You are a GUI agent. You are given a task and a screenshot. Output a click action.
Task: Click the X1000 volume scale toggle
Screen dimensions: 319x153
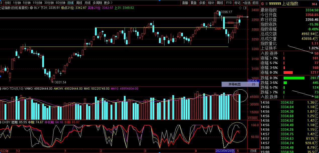tap(252, 118)
